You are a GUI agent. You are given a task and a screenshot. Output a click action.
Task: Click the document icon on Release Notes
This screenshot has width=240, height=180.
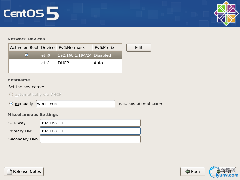coord(10,172)
